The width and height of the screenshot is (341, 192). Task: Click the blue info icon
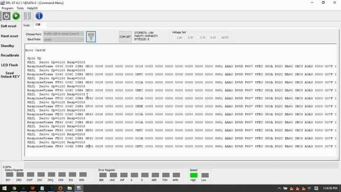(39, 16)
